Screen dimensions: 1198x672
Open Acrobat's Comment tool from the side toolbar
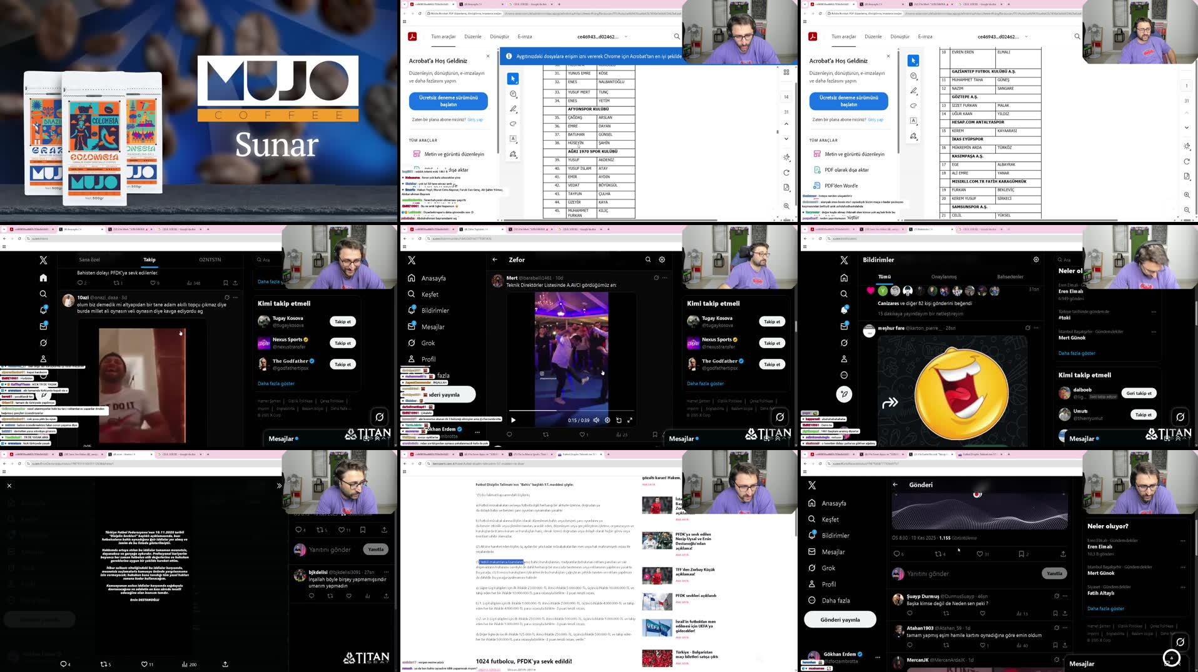[913, 76]
